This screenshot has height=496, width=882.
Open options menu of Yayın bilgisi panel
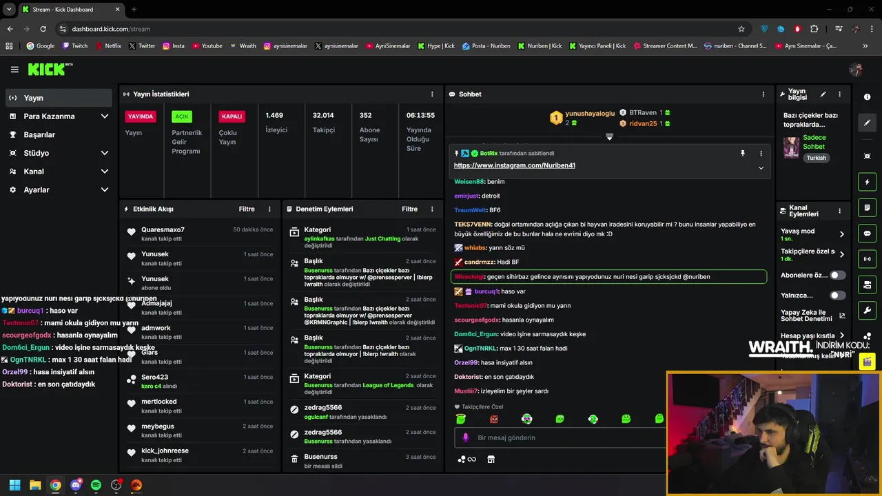click(x=839, y=94)
